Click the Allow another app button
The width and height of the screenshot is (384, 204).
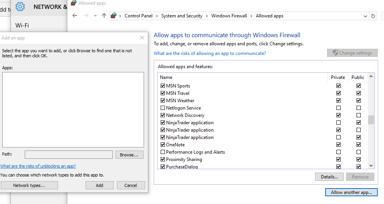(x=351, y=192)
